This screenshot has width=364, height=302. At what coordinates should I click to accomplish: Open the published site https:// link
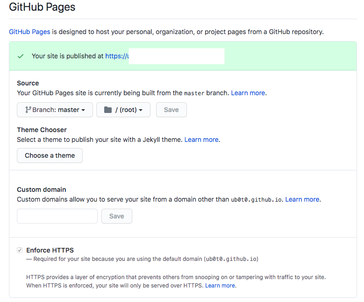[116, 56]
